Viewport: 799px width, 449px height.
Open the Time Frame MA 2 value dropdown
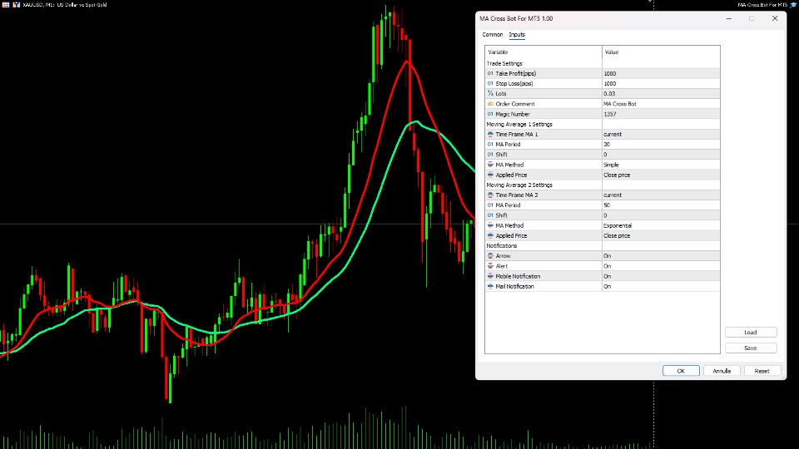point(661,195)
